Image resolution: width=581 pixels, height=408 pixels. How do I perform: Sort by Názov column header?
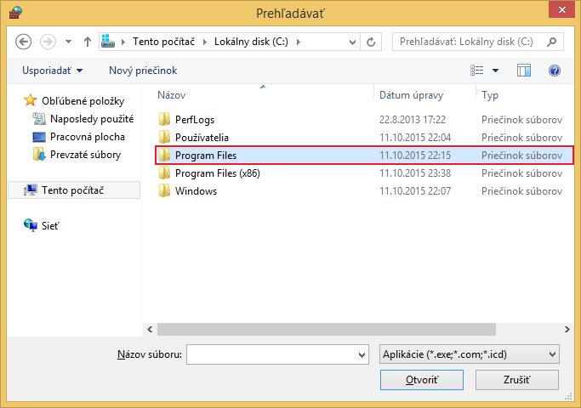point(172,95)
